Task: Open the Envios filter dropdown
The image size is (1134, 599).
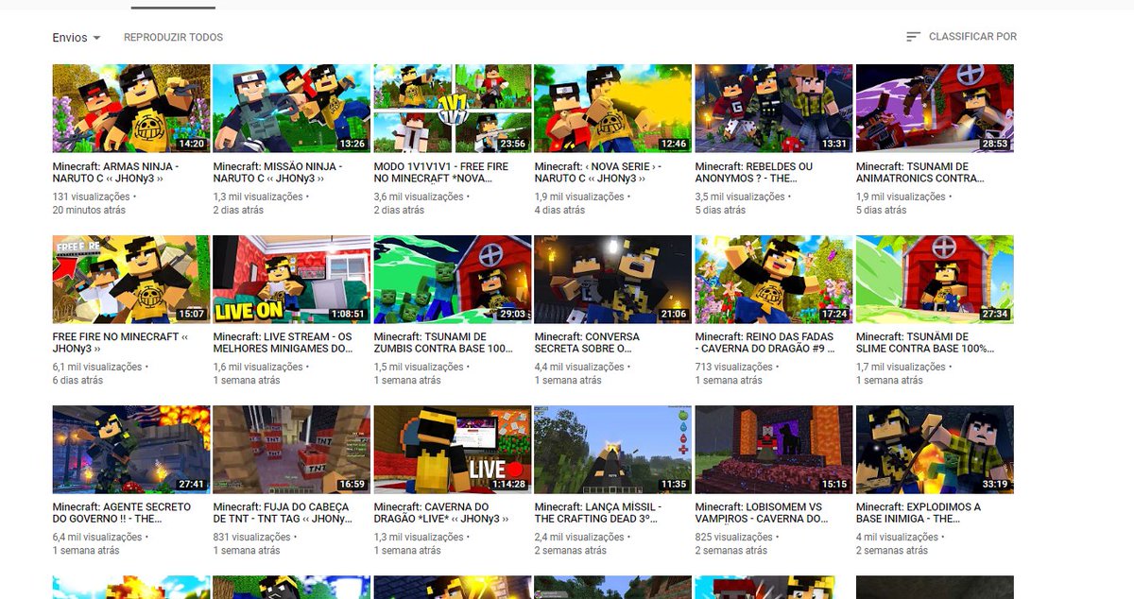Action: click(77, 38)
